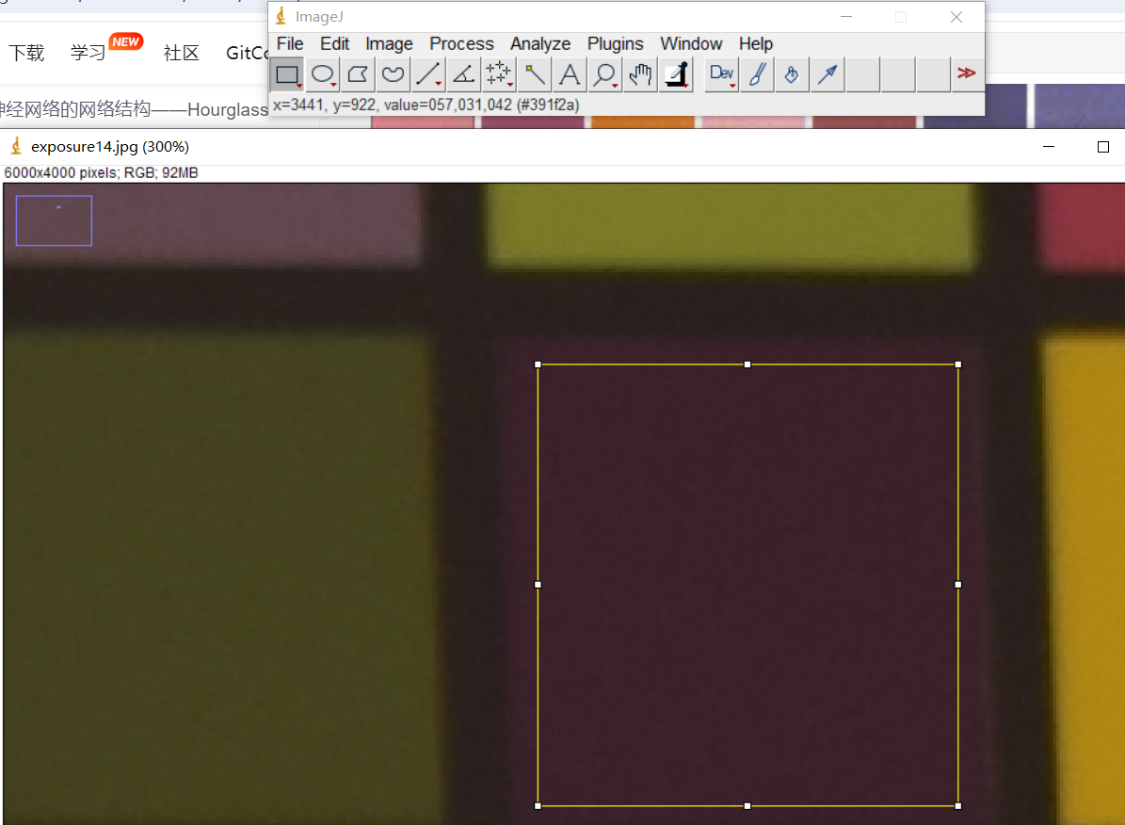Open the Dev developer menu

point(722,74)
